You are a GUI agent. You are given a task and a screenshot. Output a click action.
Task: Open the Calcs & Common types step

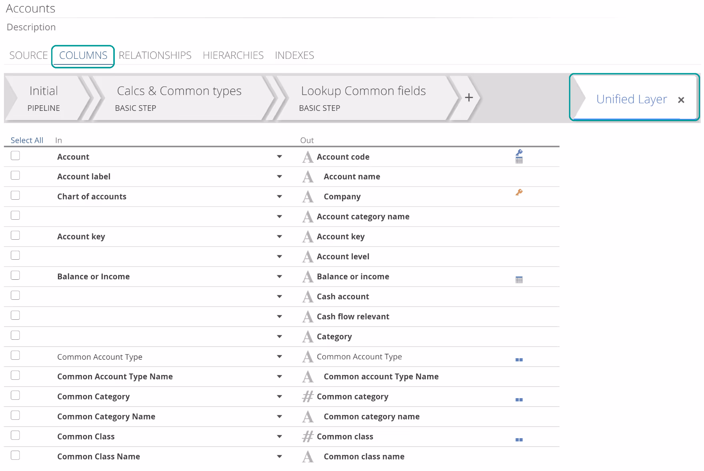tap(179, 98)
